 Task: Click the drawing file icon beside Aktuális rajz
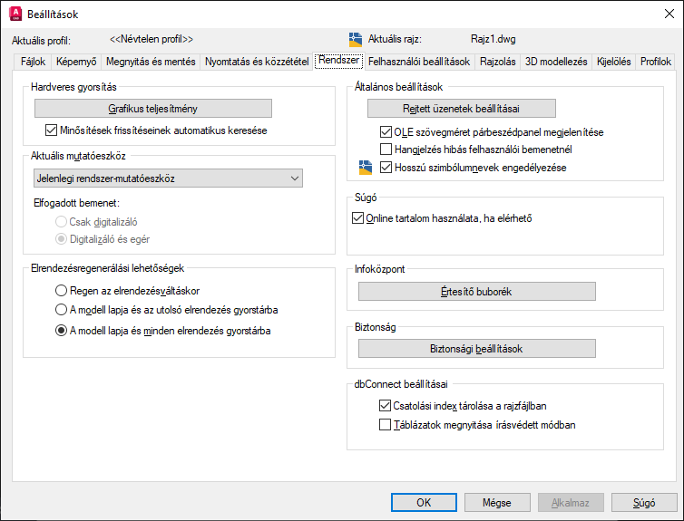coord(356,40)
